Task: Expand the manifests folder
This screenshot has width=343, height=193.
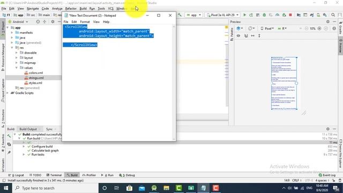Action: (12, 33)
